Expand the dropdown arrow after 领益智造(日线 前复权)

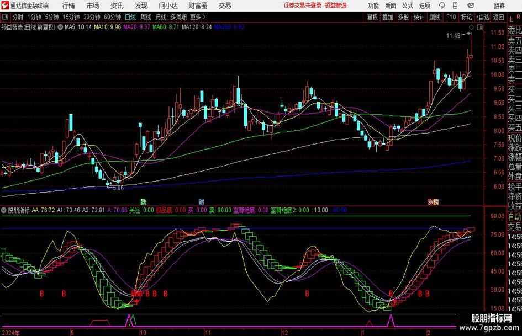[60, 27]
